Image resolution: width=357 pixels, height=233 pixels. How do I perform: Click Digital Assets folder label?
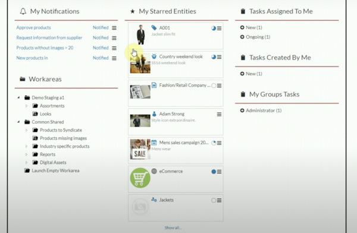pos(53,162)
